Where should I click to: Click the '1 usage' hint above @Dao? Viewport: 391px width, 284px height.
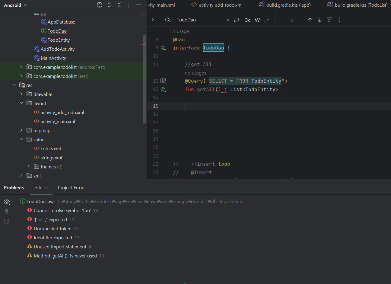pos(181,31)
